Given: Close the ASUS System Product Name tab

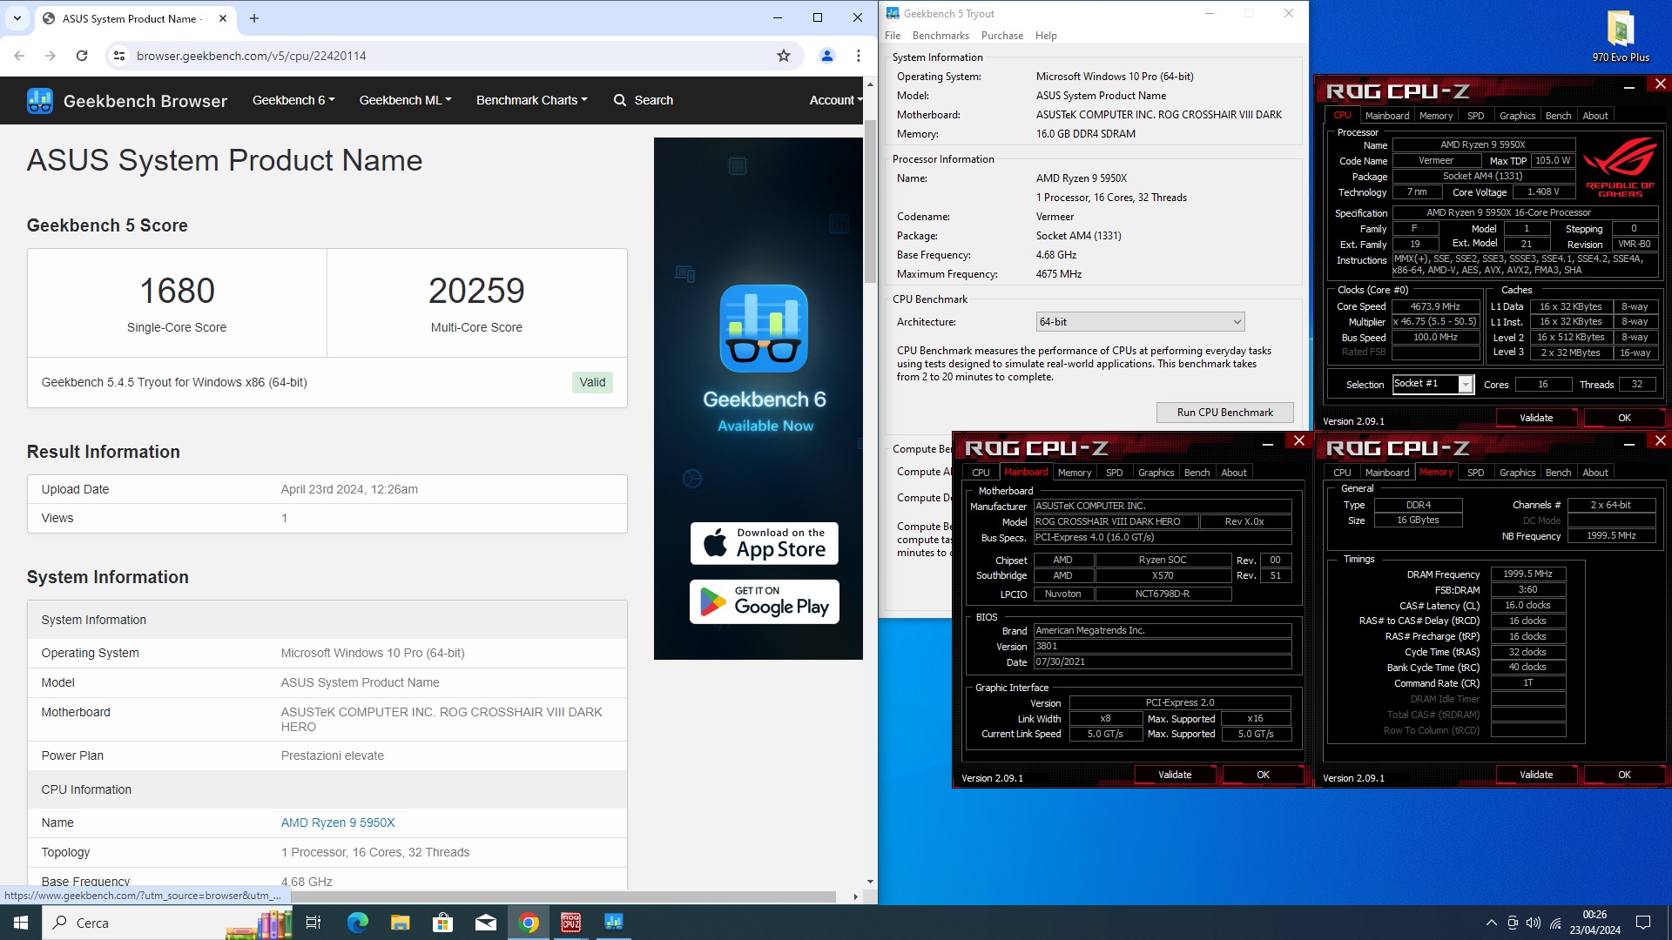Looking at the screenshot, I should (x=223, y=18).
